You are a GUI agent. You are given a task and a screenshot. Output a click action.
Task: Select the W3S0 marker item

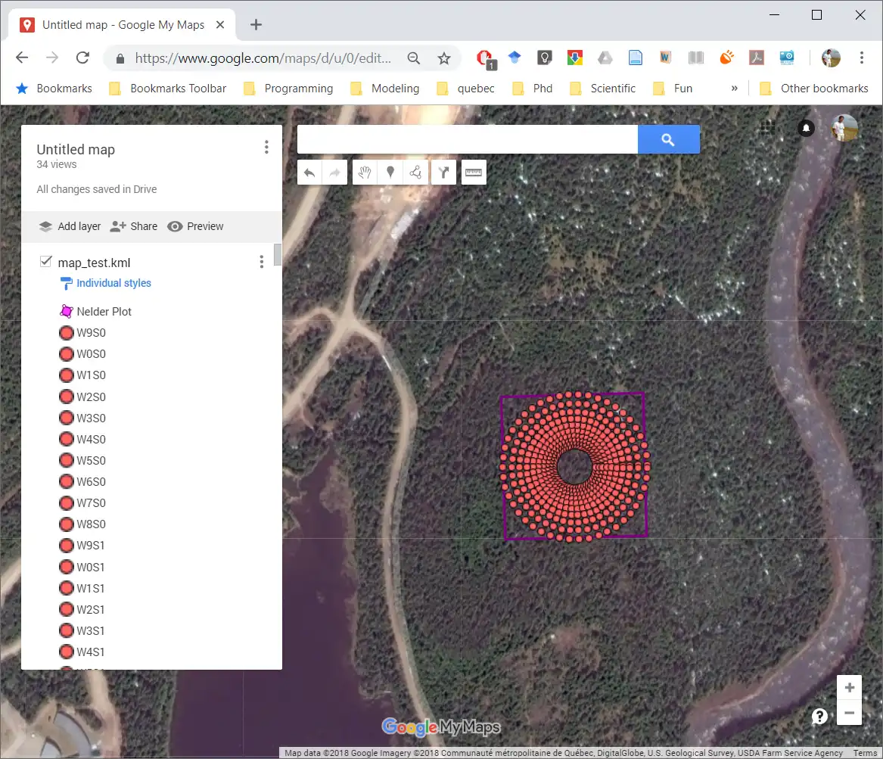click(x=82, y=418)
